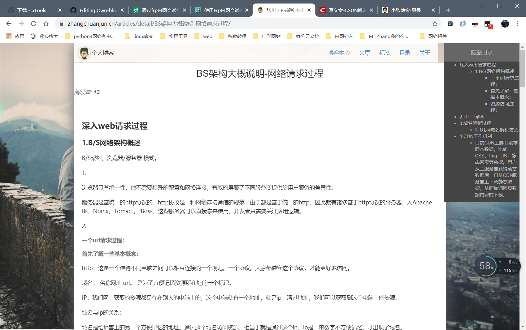
Task: Close the 写文章-CSDN博客 tab
Action: [372, 10]
